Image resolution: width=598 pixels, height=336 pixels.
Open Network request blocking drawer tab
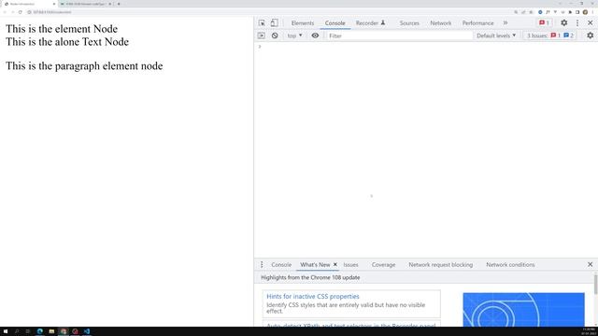point(440,264)
